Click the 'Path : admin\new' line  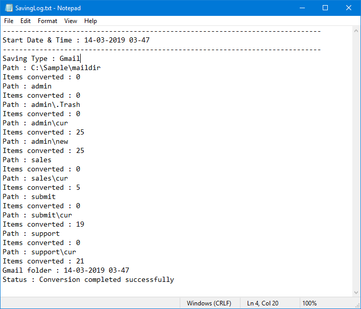pos(35,142)
